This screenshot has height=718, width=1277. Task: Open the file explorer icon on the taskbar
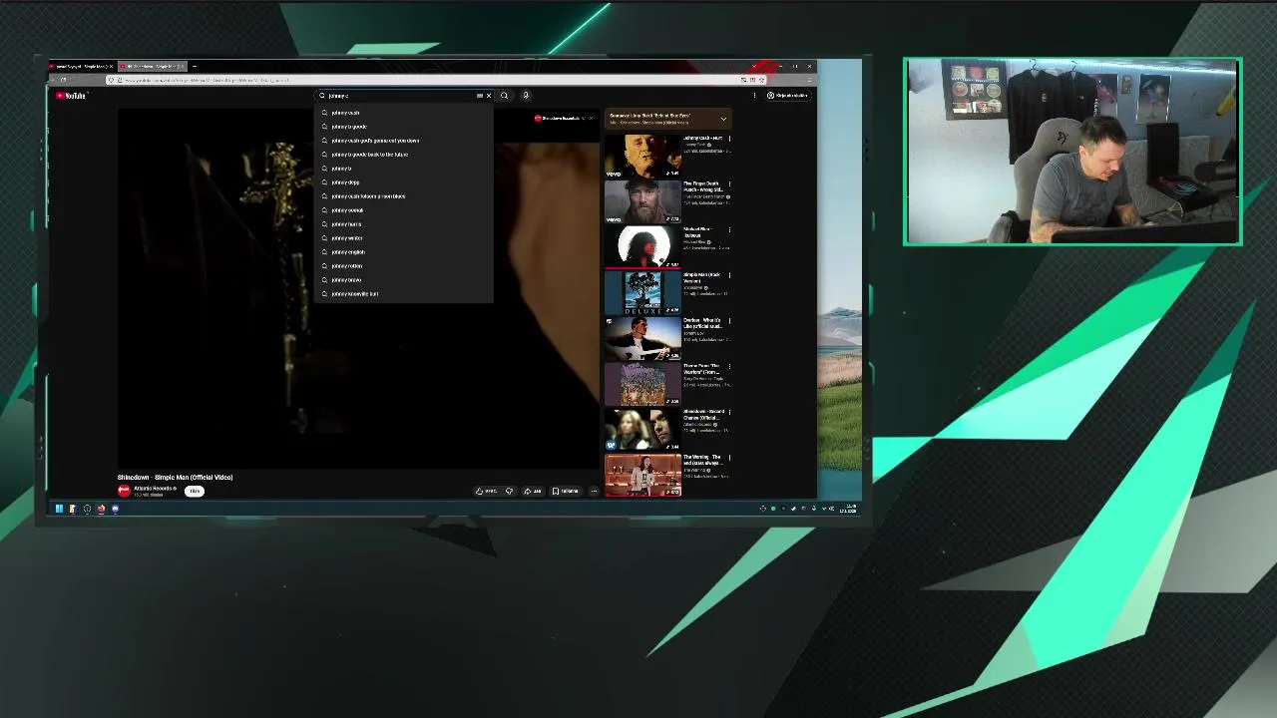tap(73, 509)
